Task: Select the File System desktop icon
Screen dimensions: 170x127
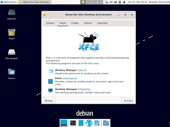Action: click(x=12, y=53)
